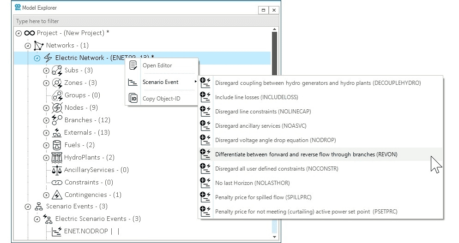Image resolution: width=459 pixels, height=243 pixels.
Task: Click the Constraints chain-link icon
Action: tap(57, 183)
